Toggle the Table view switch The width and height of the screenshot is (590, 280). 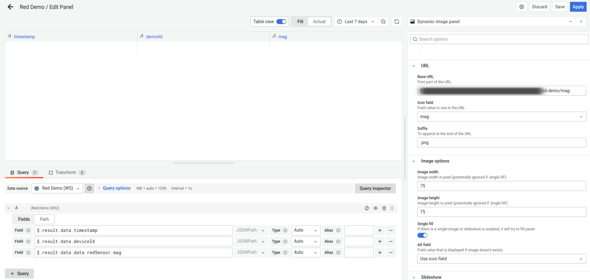pos(281,22)
